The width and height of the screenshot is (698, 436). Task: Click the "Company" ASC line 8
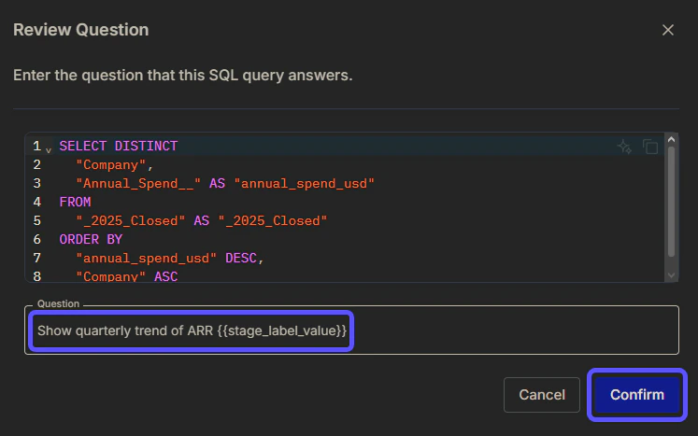pyautogui.click(x=126, y=276)
